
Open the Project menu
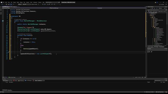(x=14, y=2)
